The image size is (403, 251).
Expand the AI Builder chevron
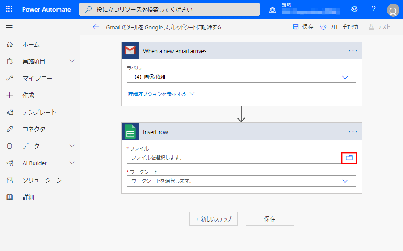(72, 163)
